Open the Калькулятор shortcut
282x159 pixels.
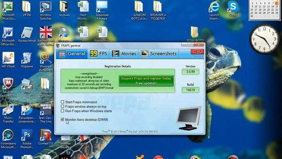coord(27,34)
